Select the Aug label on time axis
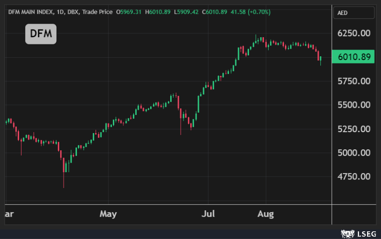This screenshot has width=381, height=239. click(265, 214)
